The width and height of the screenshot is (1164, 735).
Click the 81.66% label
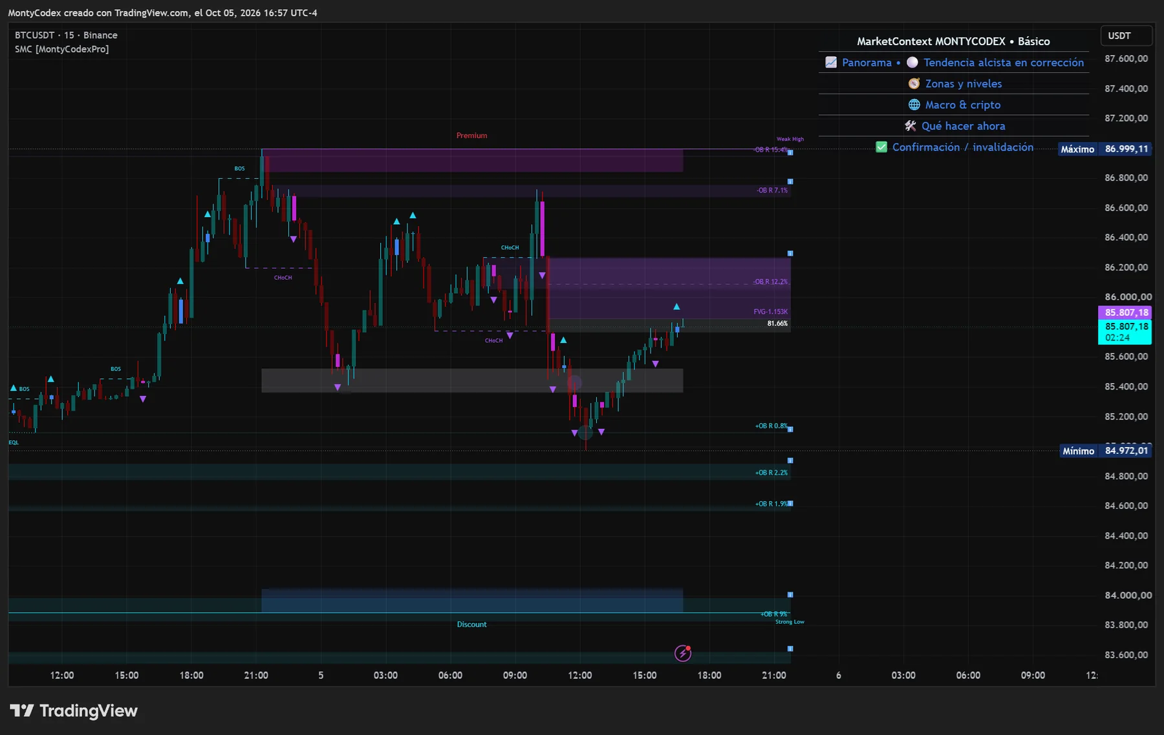coord(777,324)
